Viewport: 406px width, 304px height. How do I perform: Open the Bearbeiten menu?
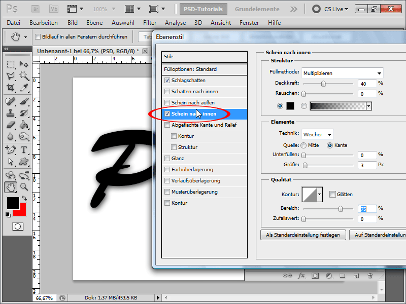click(44, 23)
